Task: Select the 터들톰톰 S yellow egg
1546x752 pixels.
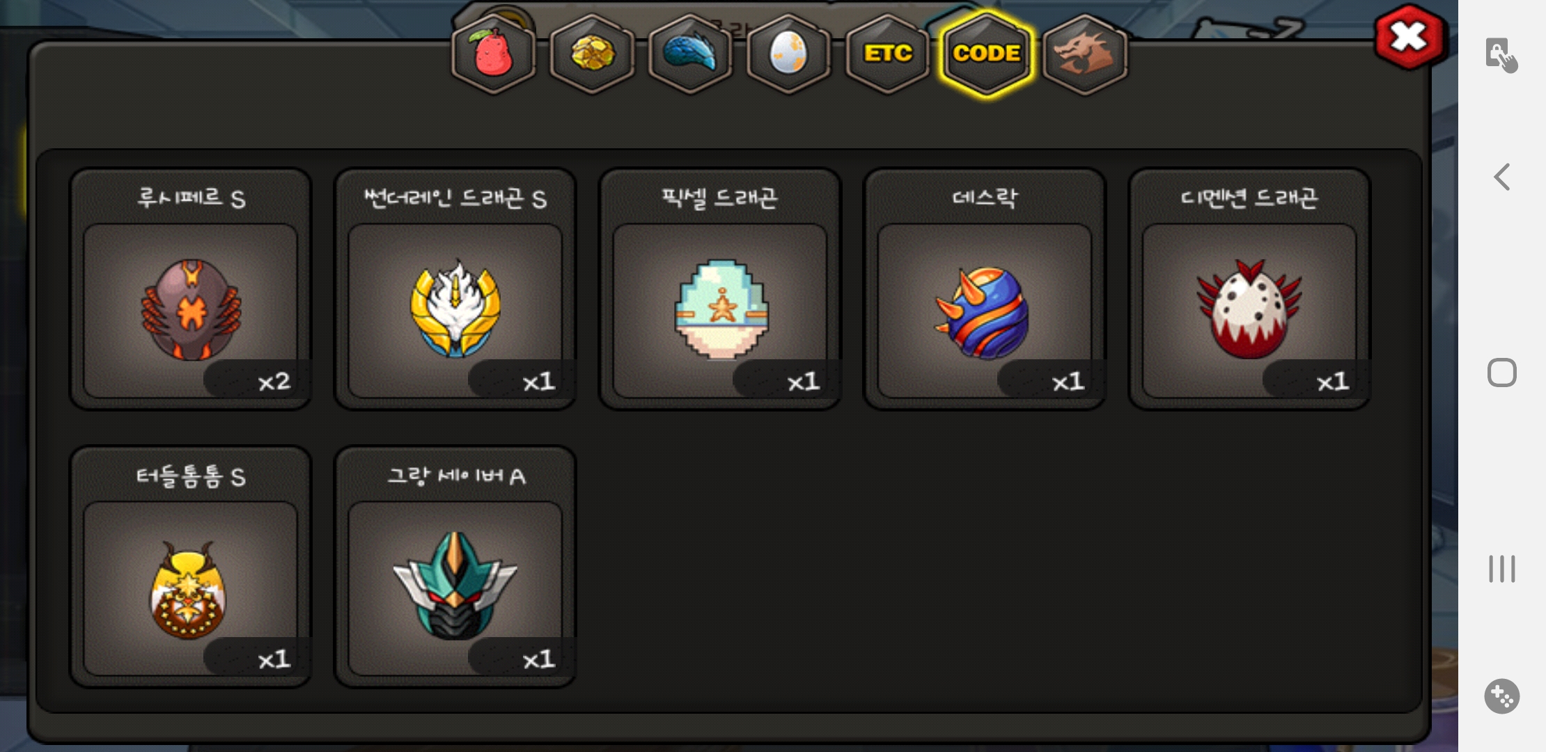Action: 190,567
